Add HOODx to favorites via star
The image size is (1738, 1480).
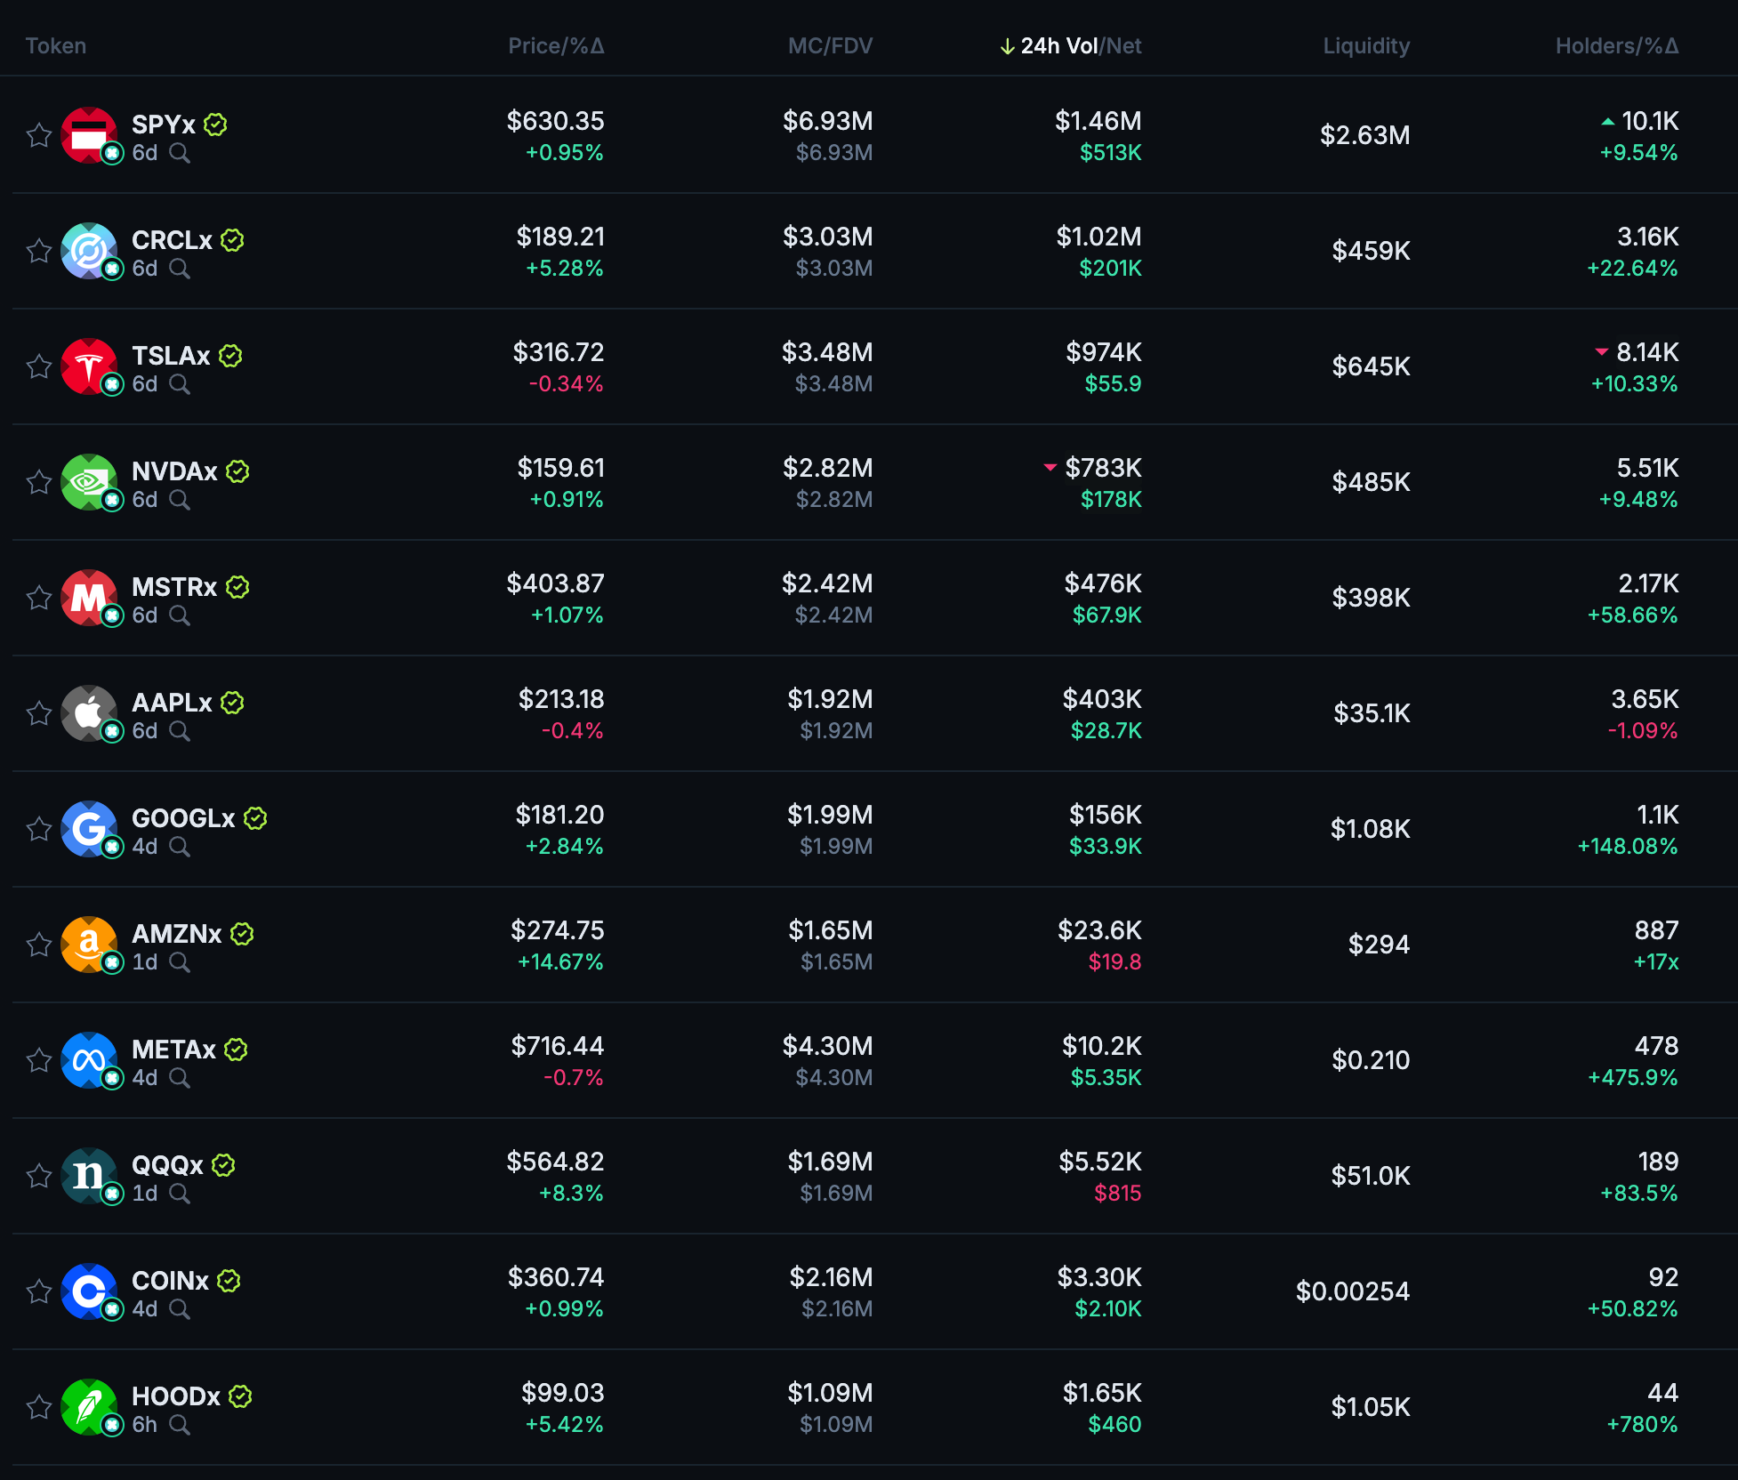coord(38,1407)
